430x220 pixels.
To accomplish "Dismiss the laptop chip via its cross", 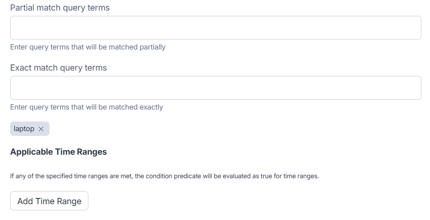I will 41,129.
